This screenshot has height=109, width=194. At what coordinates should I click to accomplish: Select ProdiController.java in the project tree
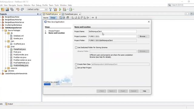tap(21, 54)
